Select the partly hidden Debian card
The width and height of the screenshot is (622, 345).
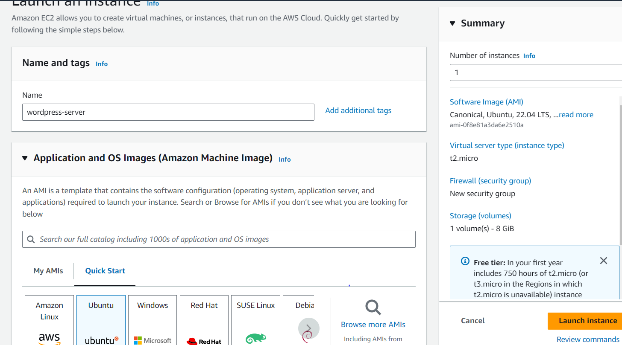coord(299,320)
